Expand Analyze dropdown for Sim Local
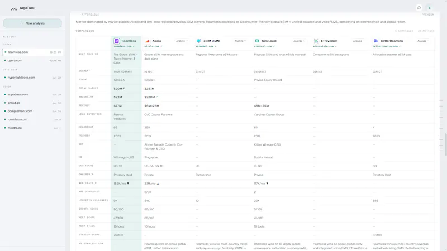 click(299, 41)
